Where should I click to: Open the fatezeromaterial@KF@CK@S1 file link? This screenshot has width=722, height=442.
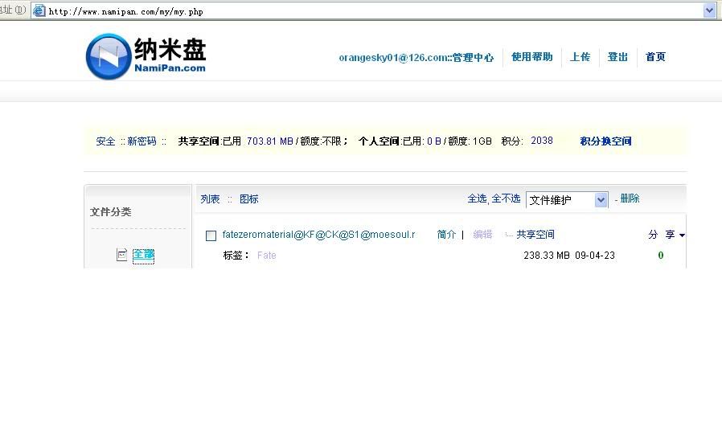pos(318,235)
